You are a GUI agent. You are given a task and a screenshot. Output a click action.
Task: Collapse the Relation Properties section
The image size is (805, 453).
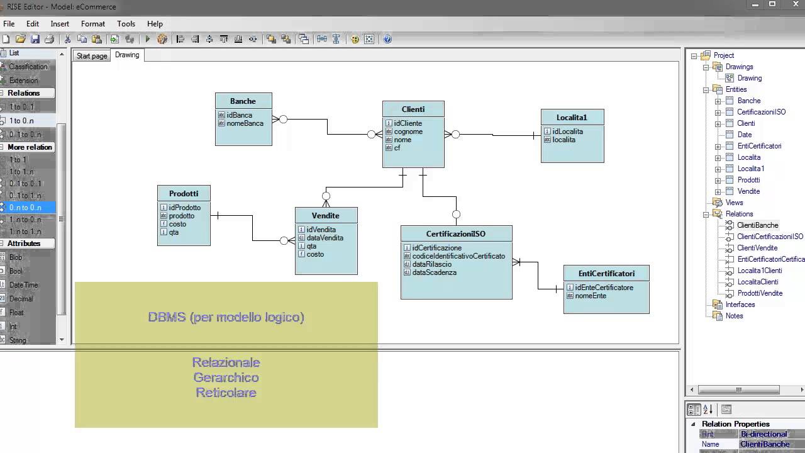[x=693, y=424]
